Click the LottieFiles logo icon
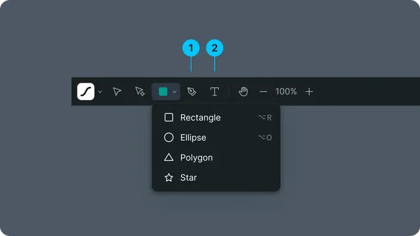The height and width of the screenshot is (236, 420). click(86, 92)
